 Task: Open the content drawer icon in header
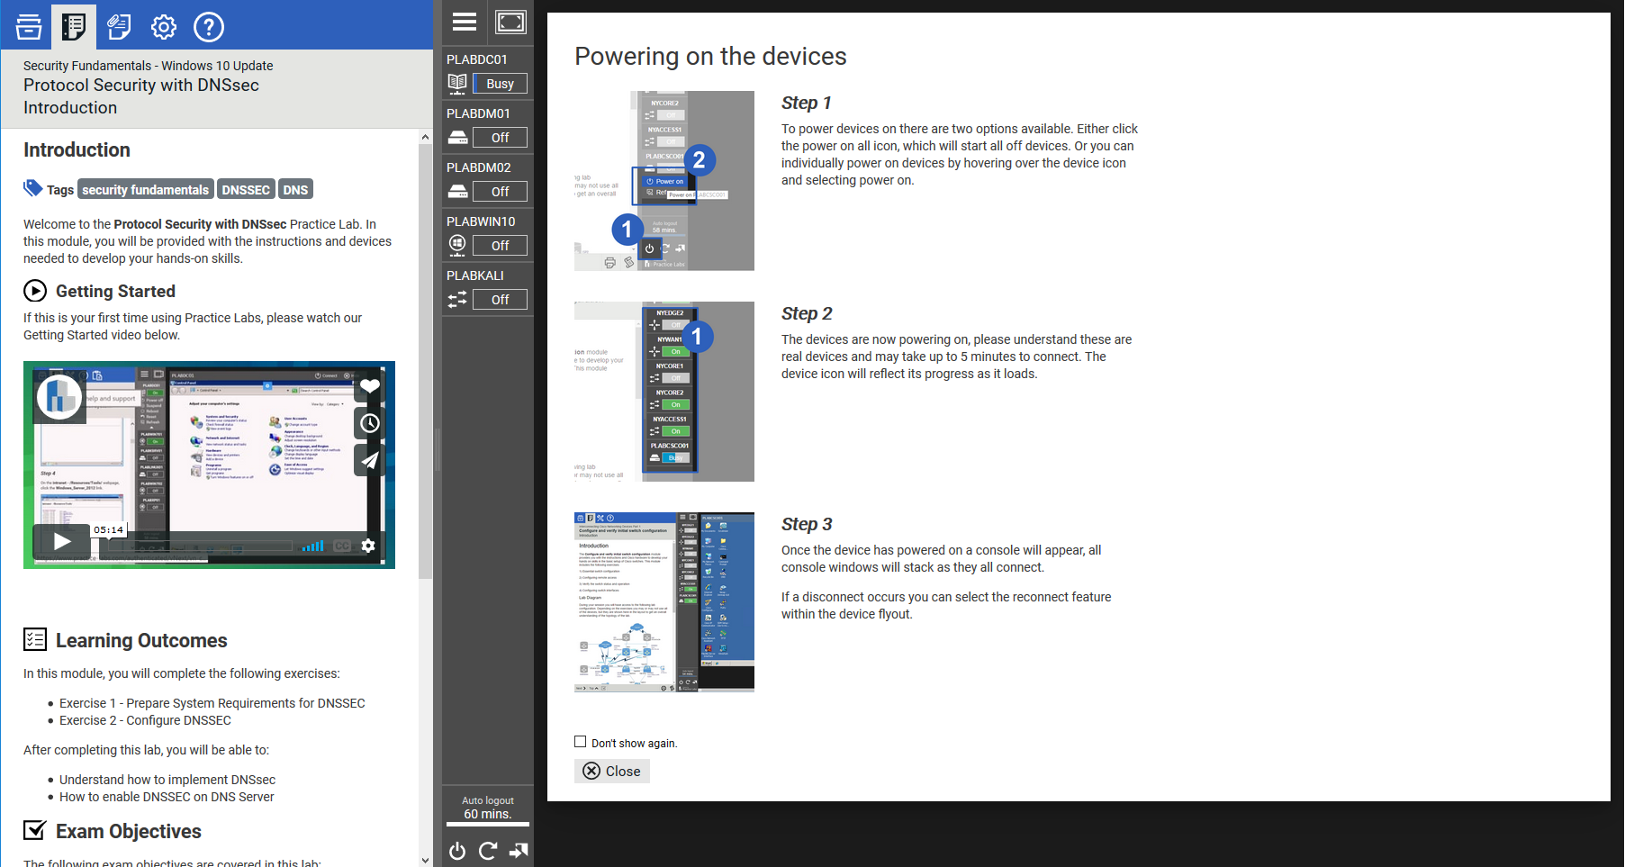coord(29,27)
